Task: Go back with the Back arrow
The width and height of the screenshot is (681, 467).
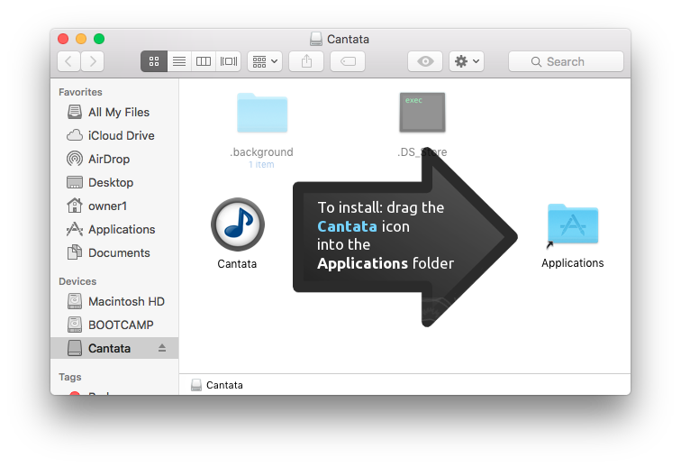Action: (68, 61)
